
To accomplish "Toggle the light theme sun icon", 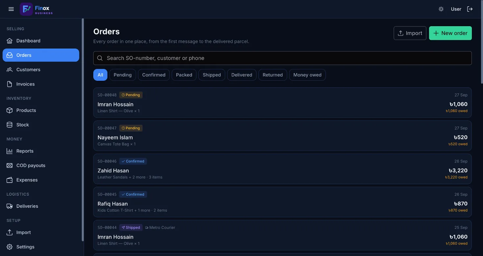I will (x=441, y=9).
